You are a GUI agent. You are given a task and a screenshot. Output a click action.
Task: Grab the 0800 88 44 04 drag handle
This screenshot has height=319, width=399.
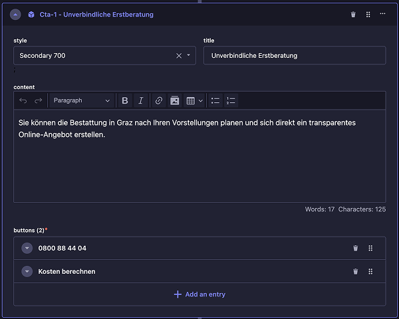(370, 248)
